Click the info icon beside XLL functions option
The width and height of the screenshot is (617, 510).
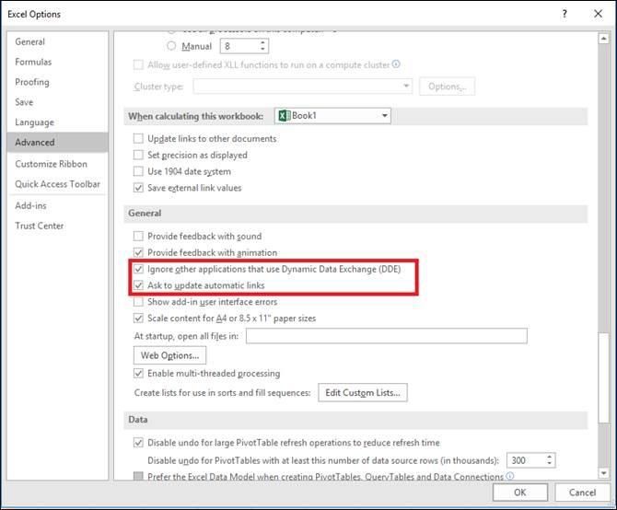(x=397, y=64)
